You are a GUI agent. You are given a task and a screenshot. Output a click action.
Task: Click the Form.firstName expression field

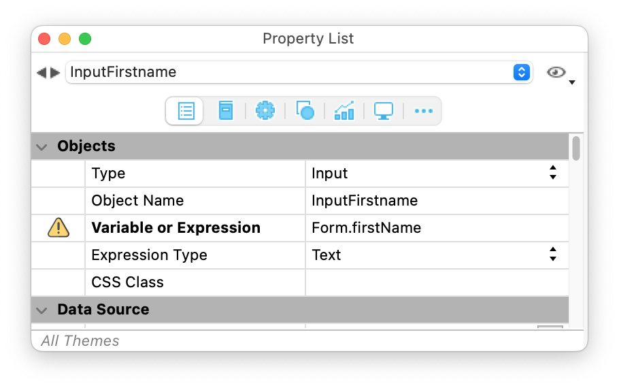[435, 228]
